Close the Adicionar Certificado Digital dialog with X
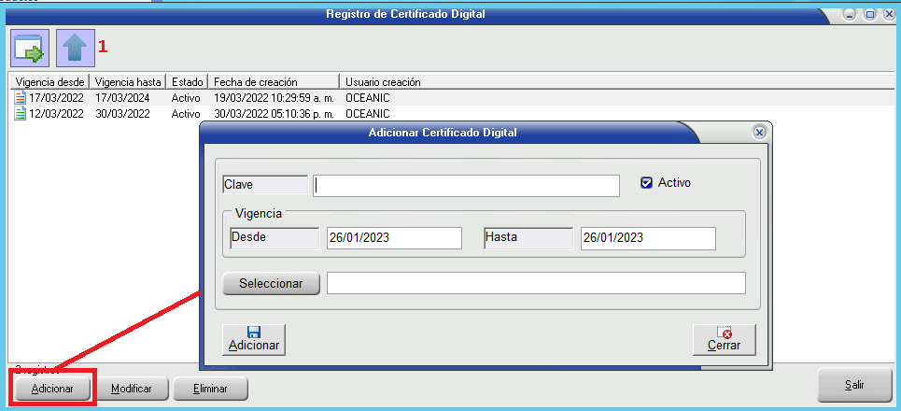901x411 pixels. pos(759,133)
